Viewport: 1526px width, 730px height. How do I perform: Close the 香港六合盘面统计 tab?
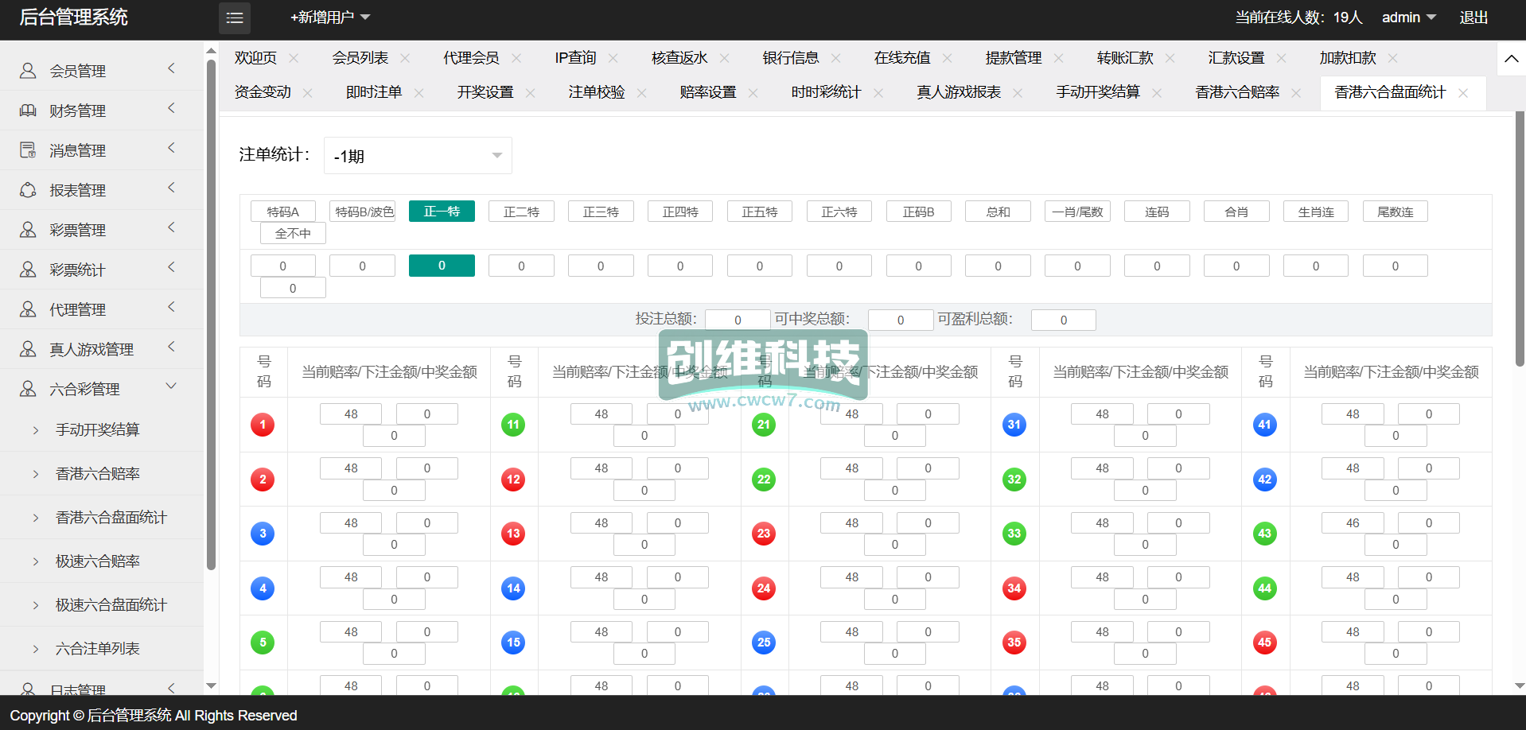pos(1463,93)
